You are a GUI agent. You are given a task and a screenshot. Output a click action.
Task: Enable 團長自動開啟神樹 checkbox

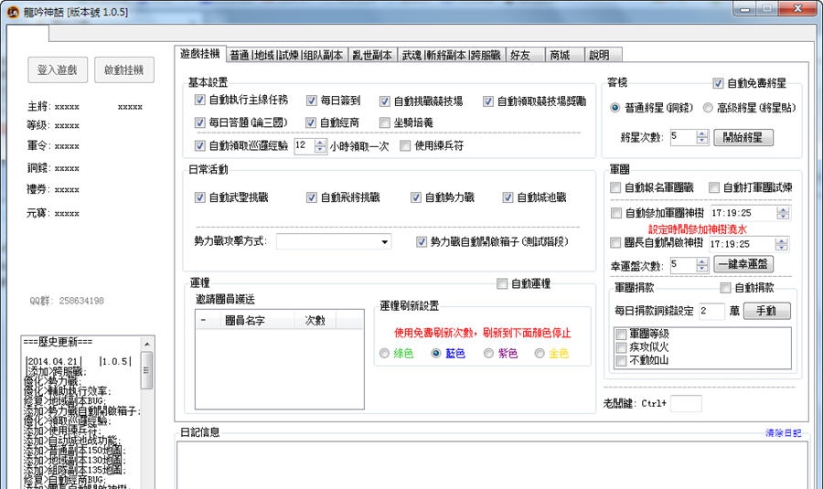pos(615,242)
